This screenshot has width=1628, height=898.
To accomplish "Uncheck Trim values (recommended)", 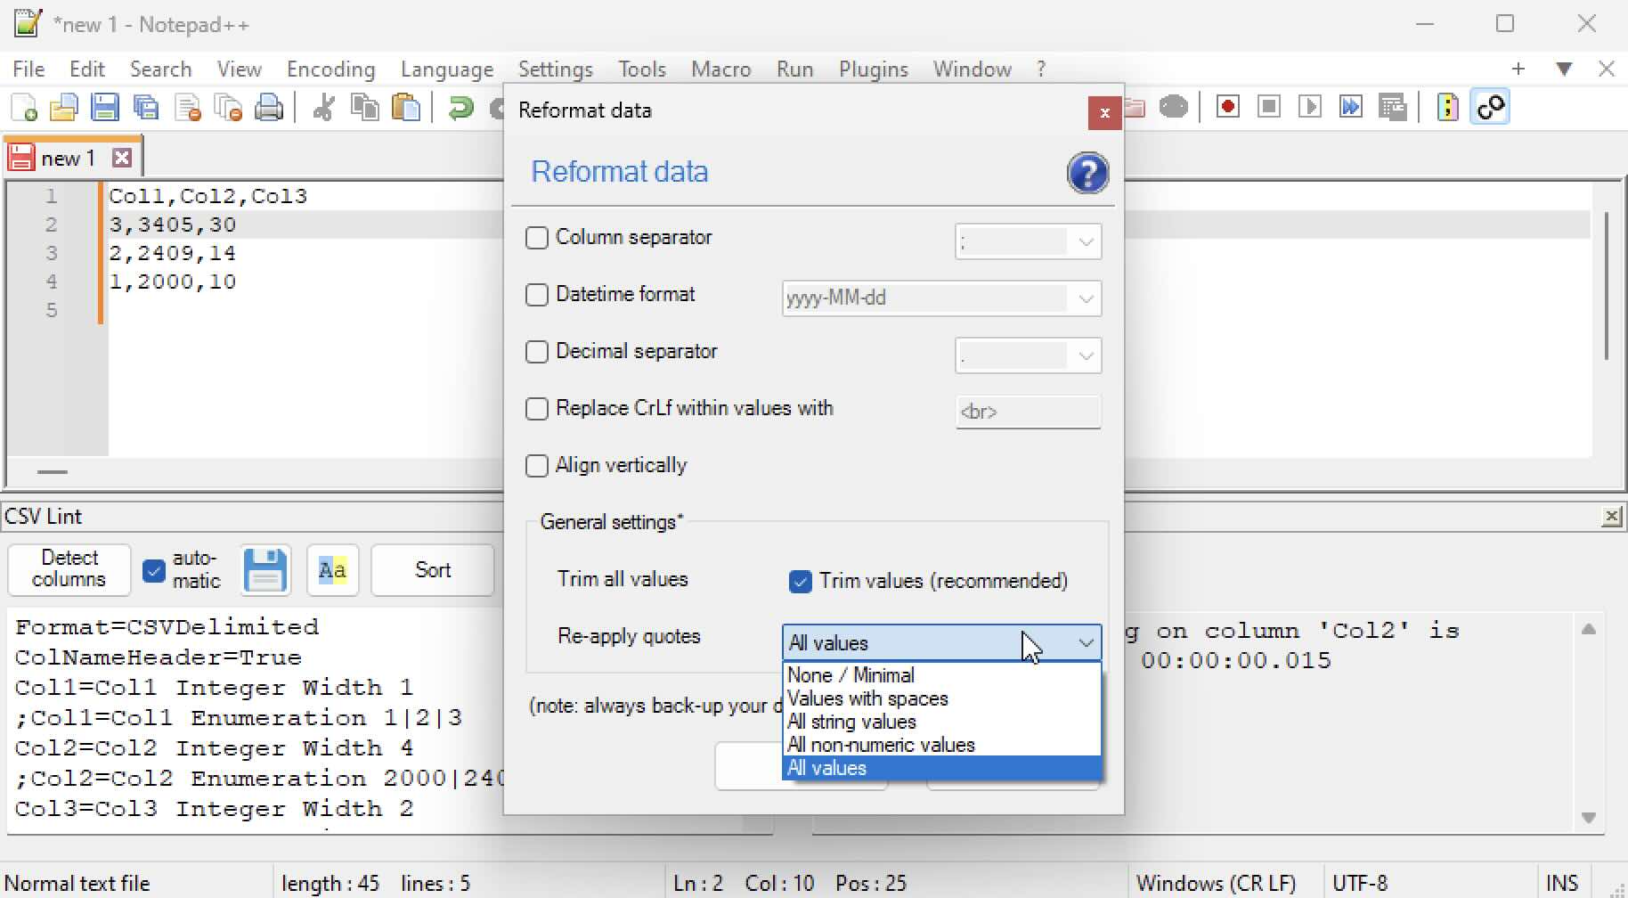I will click(800, 581).
